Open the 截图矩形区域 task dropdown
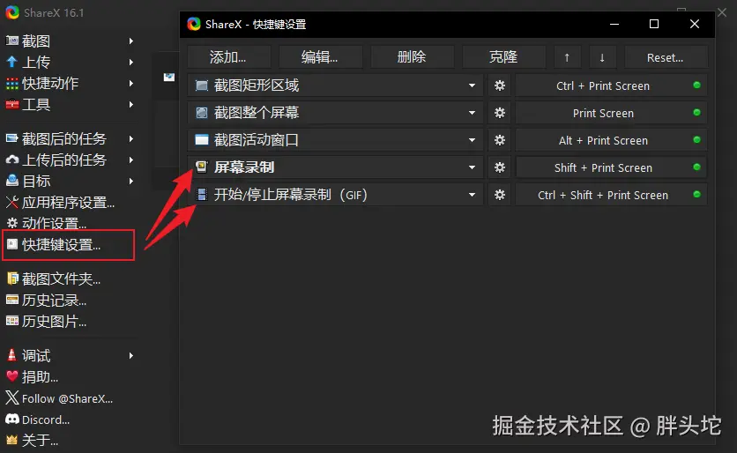This screenshot has width=737, height=453. click(x=472, y=85)
